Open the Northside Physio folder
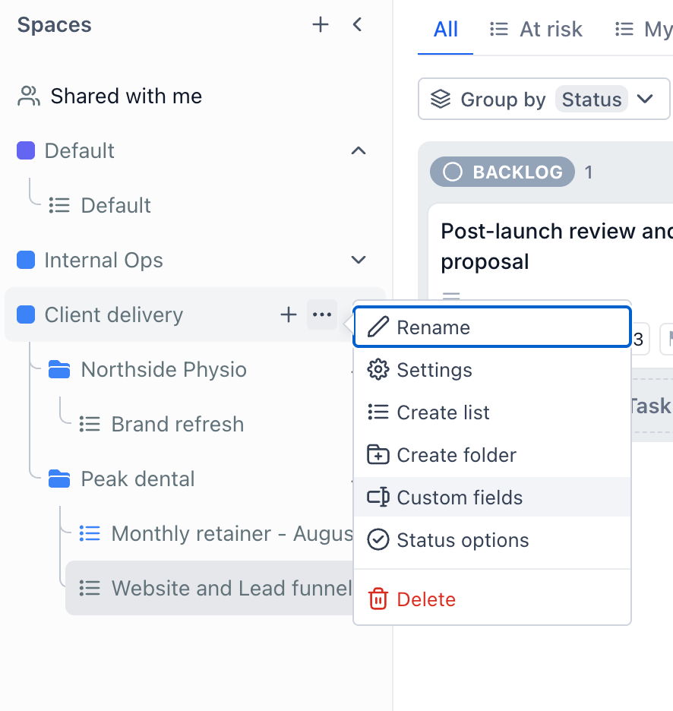 [164, 370]
